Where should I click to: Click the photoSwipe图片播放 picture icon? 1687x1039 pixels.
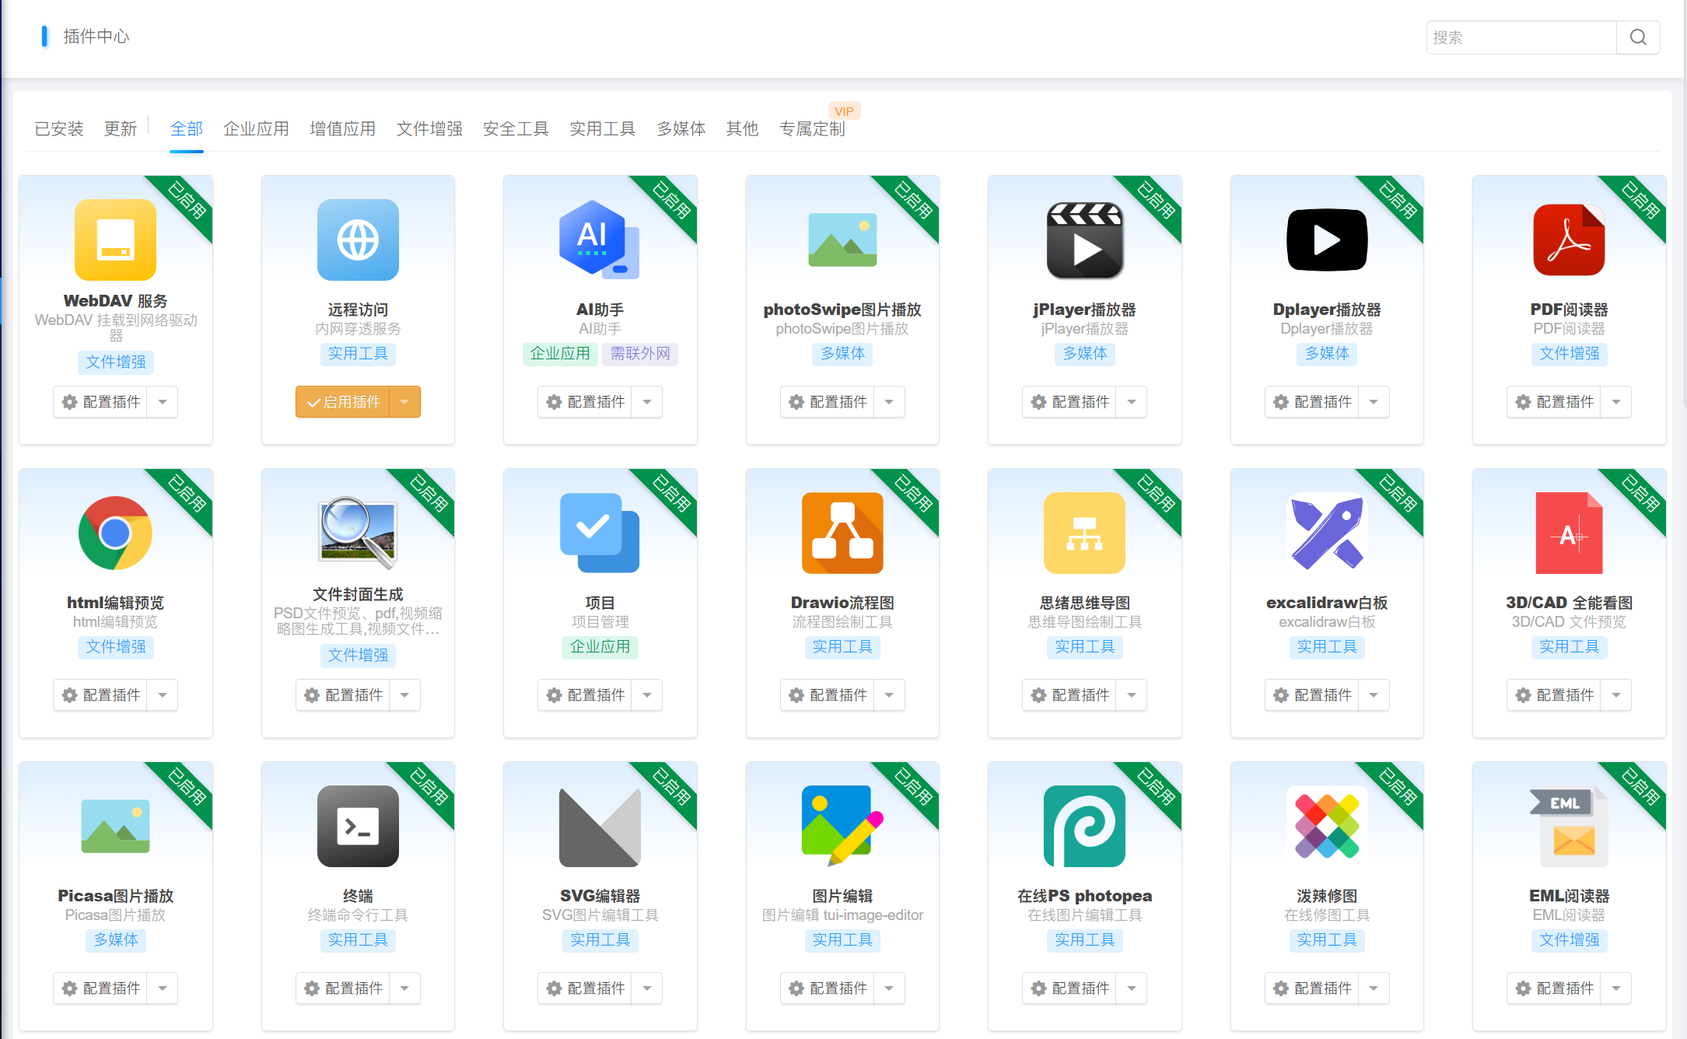[842, 240]
